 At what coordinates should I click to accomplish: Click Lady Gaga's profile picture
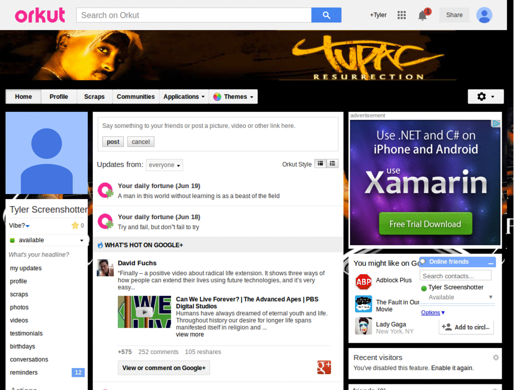point(364,326)
